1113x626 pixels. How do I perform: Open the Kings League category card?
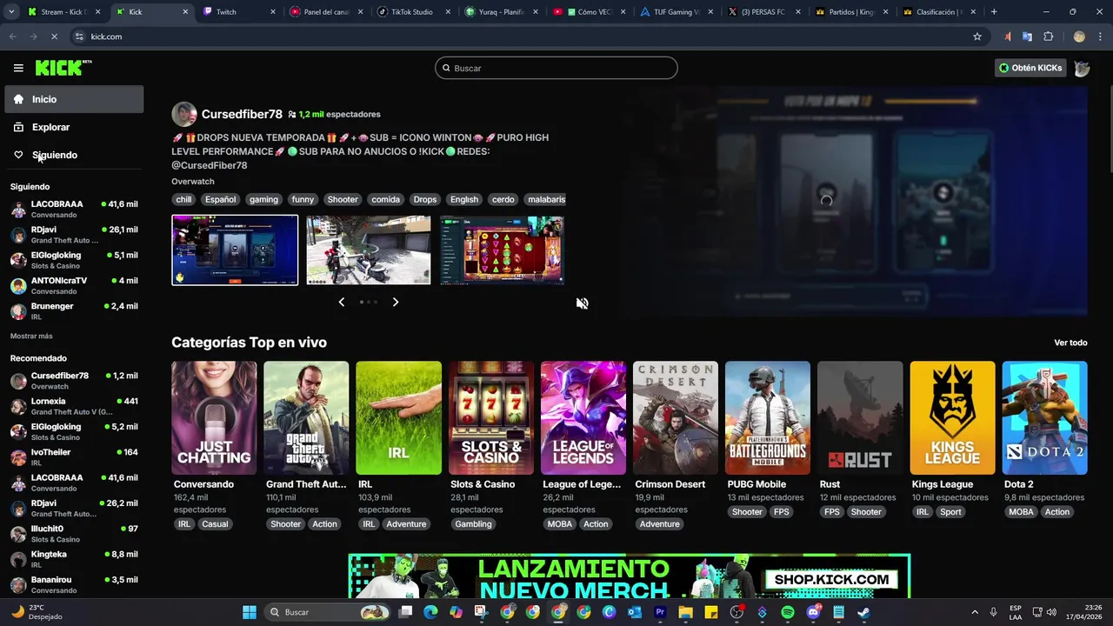(x=952, y=418)
